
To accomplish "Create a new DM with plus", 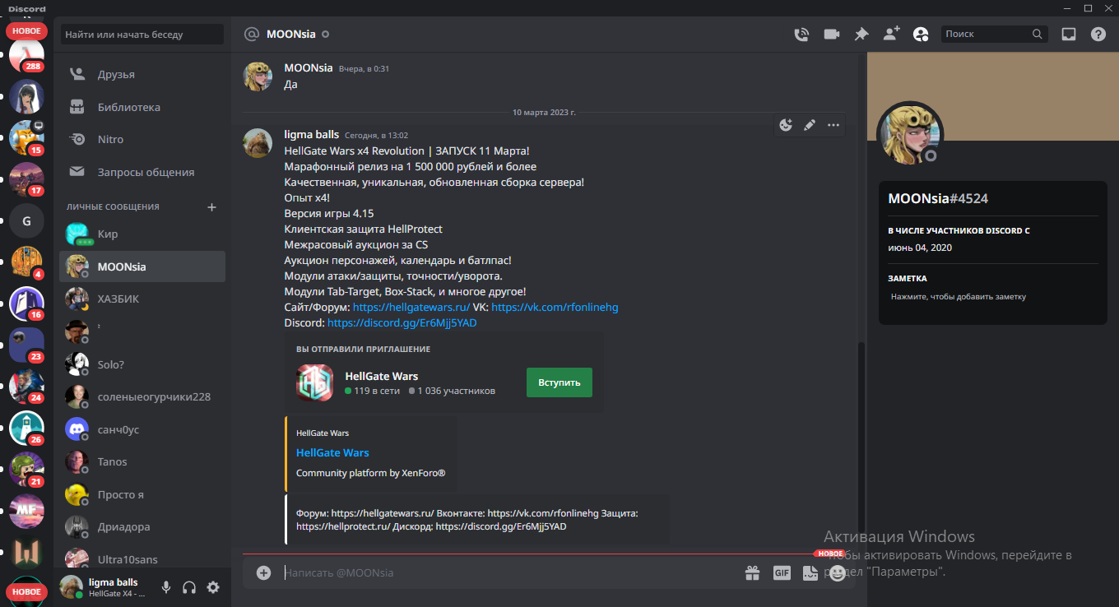I will pos(211,207).
